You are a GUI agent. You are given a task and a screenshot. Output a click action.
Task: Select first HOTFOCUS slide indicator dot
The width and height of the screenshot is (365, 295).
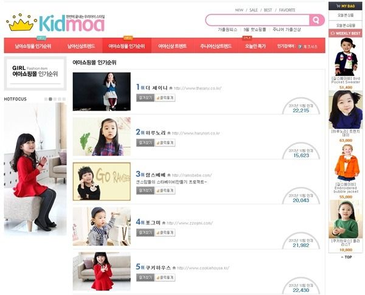click(x=46, y=99)
